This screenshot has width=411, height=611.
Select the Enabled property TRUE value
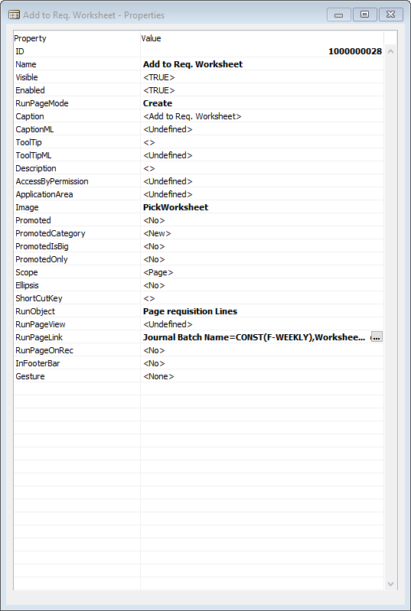(x=159, y=90)
